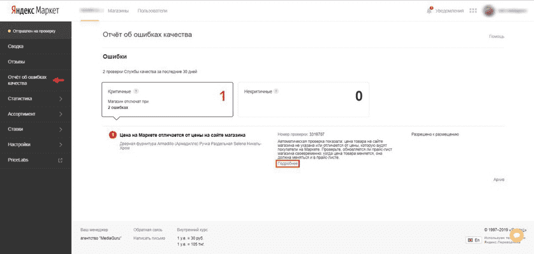Open the services grid icon
The width and height of the screenshot is (534, 254).
(472, 11)
